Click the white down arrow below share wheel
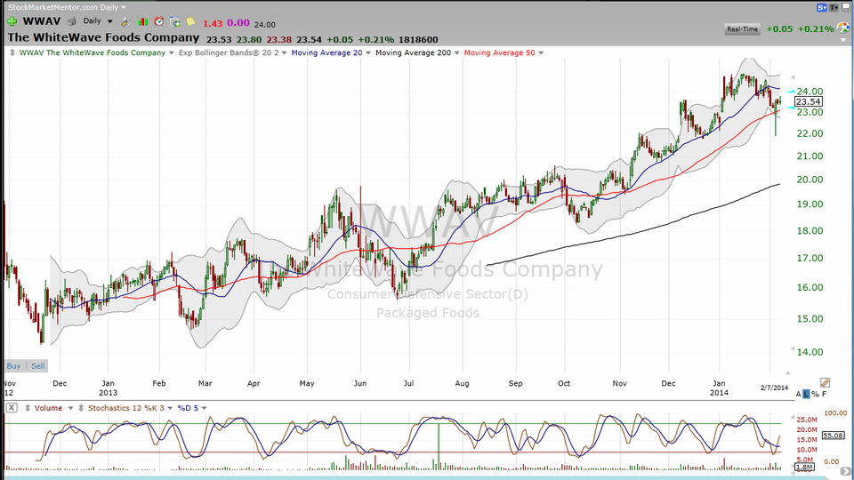 [x=842, y=38]
